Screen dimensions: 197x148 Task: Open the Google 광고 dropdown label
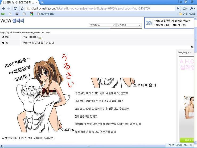184,53
